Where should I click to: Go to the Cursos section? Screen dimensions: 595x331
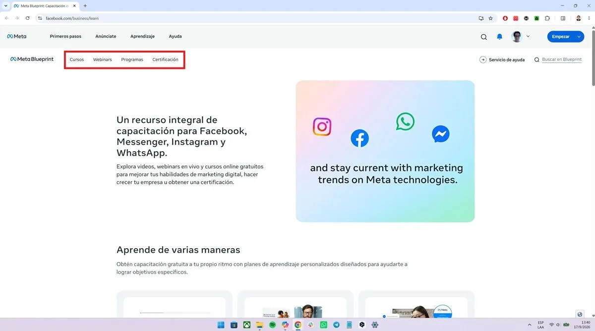click(x=77, y=59)
